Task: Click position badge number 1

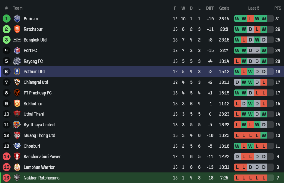Action: [7, 19]
